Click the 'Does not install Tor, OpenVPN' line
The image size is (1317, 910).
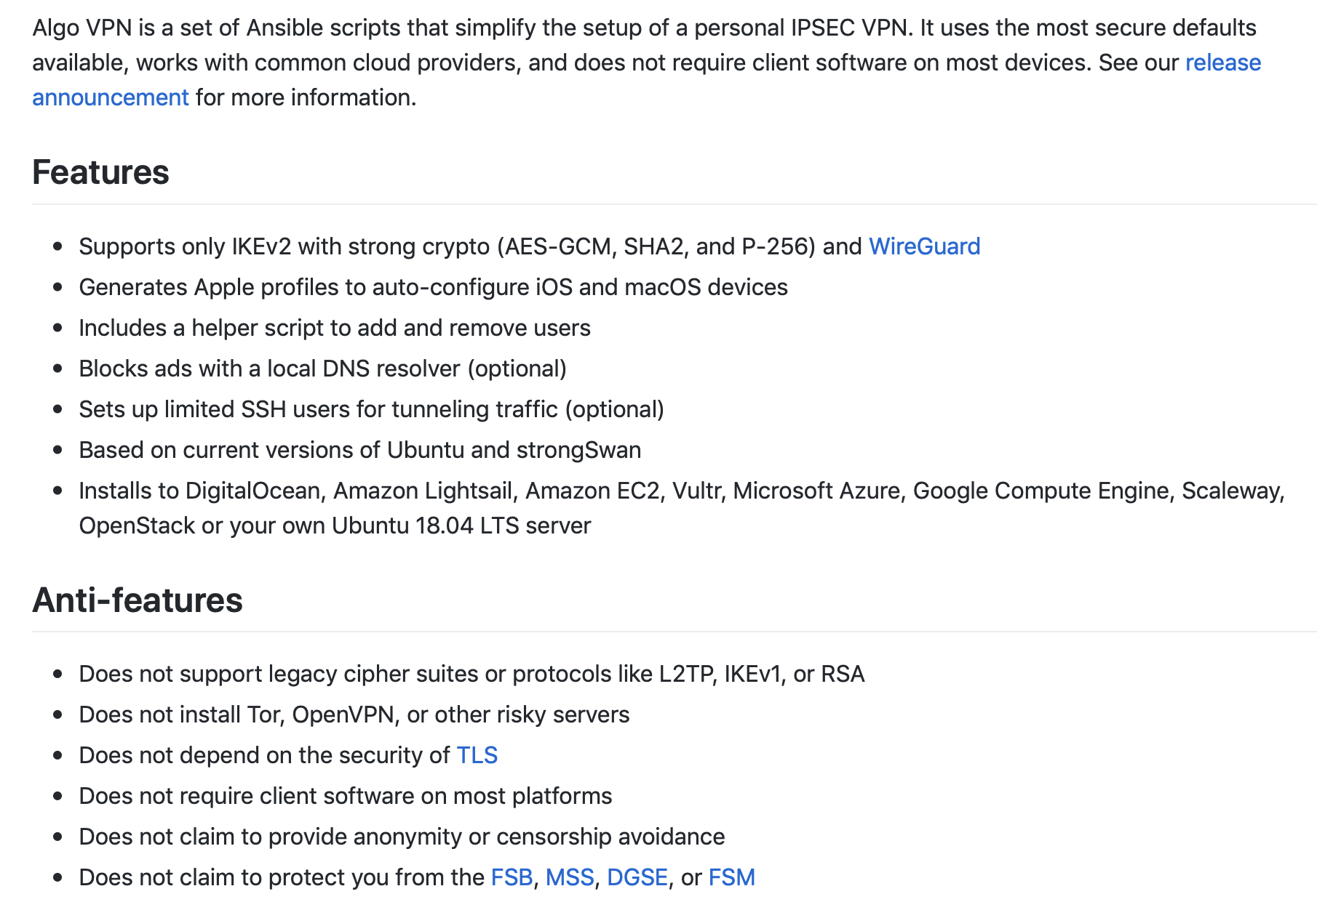[x=354, y=714]
